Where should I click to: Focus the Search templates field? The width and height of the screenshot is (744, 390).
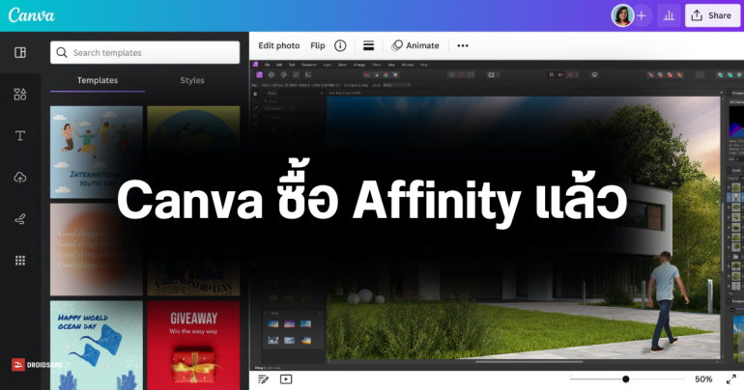(145, 52)
